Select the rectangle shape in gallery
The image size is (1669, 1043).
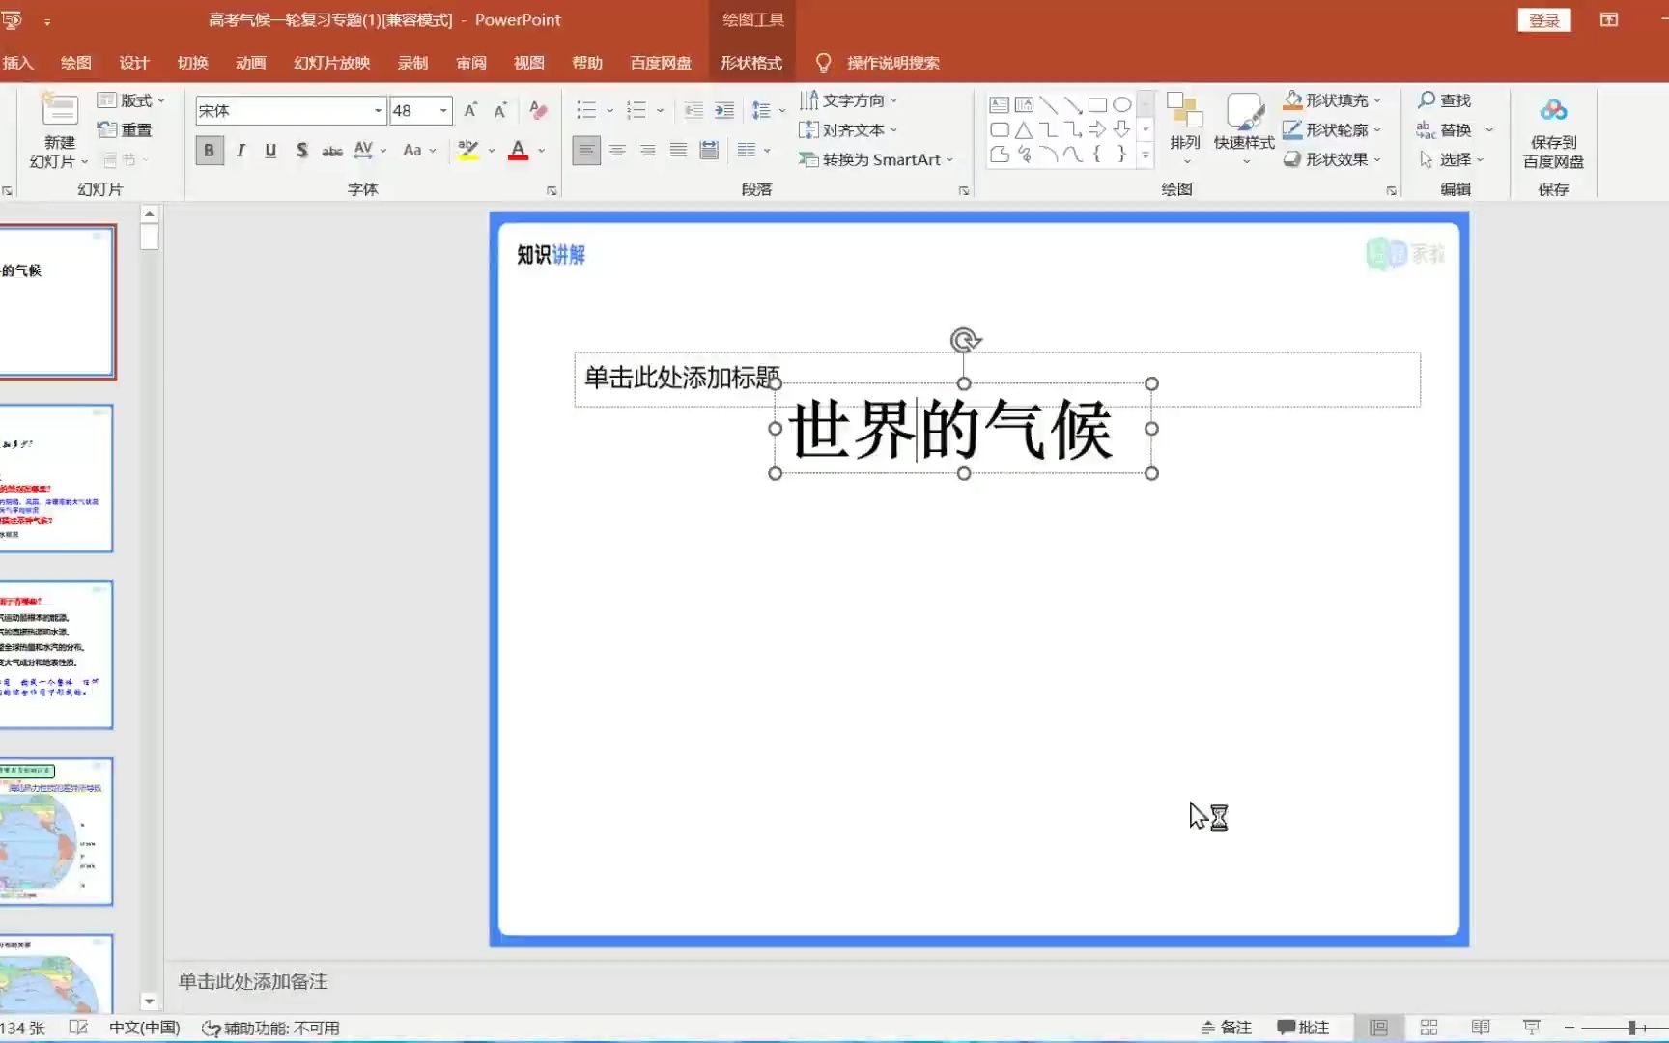tap(1097, 105)
